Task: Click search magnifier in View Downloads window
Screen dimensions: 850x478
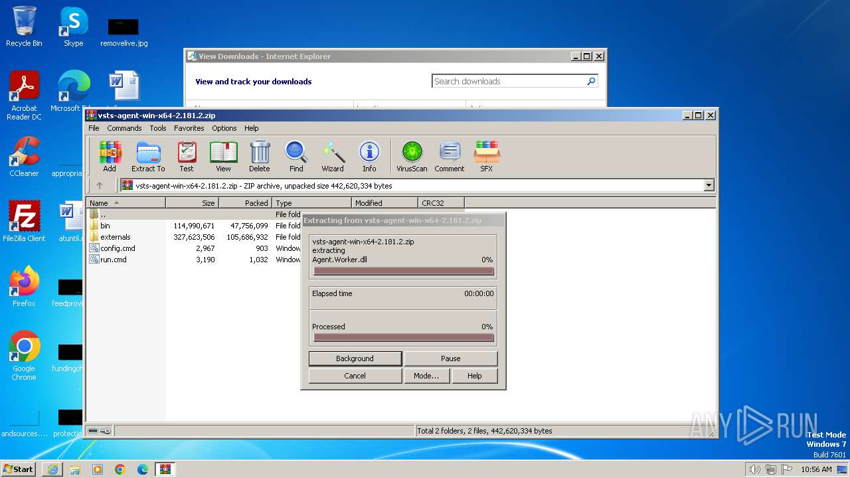Action: coord(591,81)
